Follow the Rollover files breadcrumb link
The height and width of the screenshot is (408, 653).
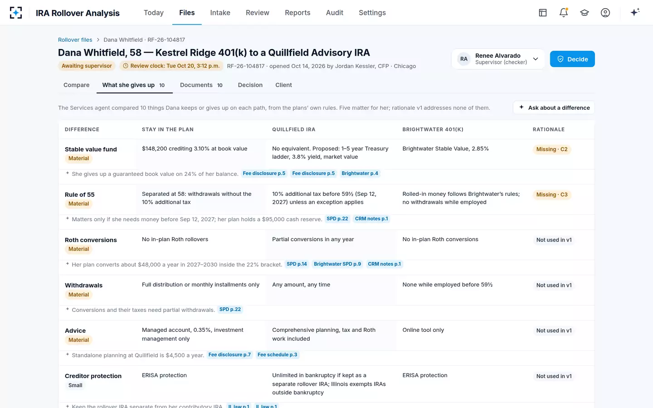pos(75,40)
